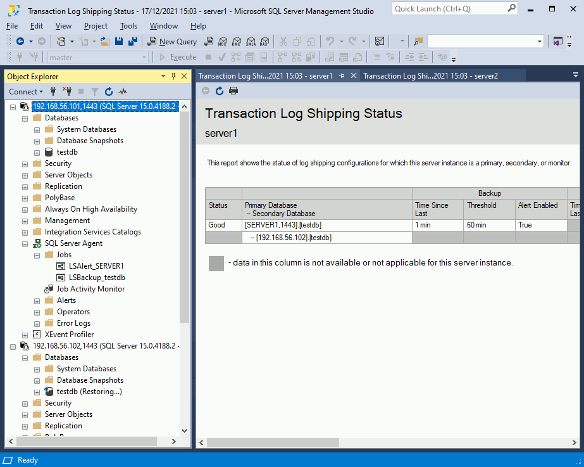
Task: Pin the Object Explorer panel
Action: pos(173,76)
